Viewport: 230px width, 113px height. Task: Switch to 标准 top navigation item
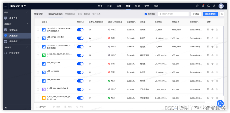point(119,6)
